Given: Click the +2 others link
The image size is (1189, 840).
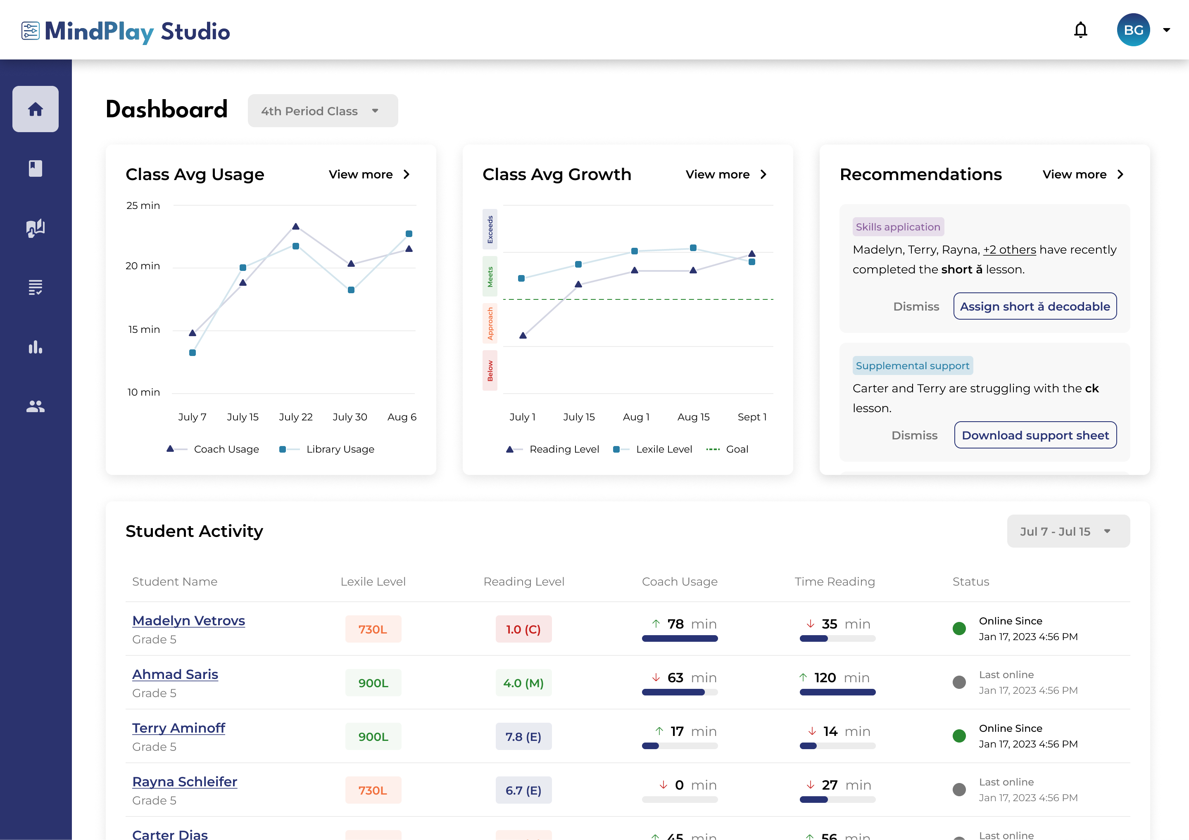Looking at the screenshot, I should click(x=1009, y=249).
